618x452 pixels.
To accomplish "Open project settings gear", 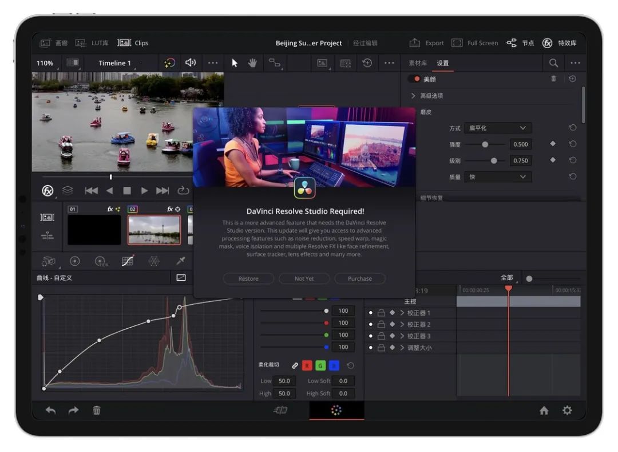I will tap(567, 411).
